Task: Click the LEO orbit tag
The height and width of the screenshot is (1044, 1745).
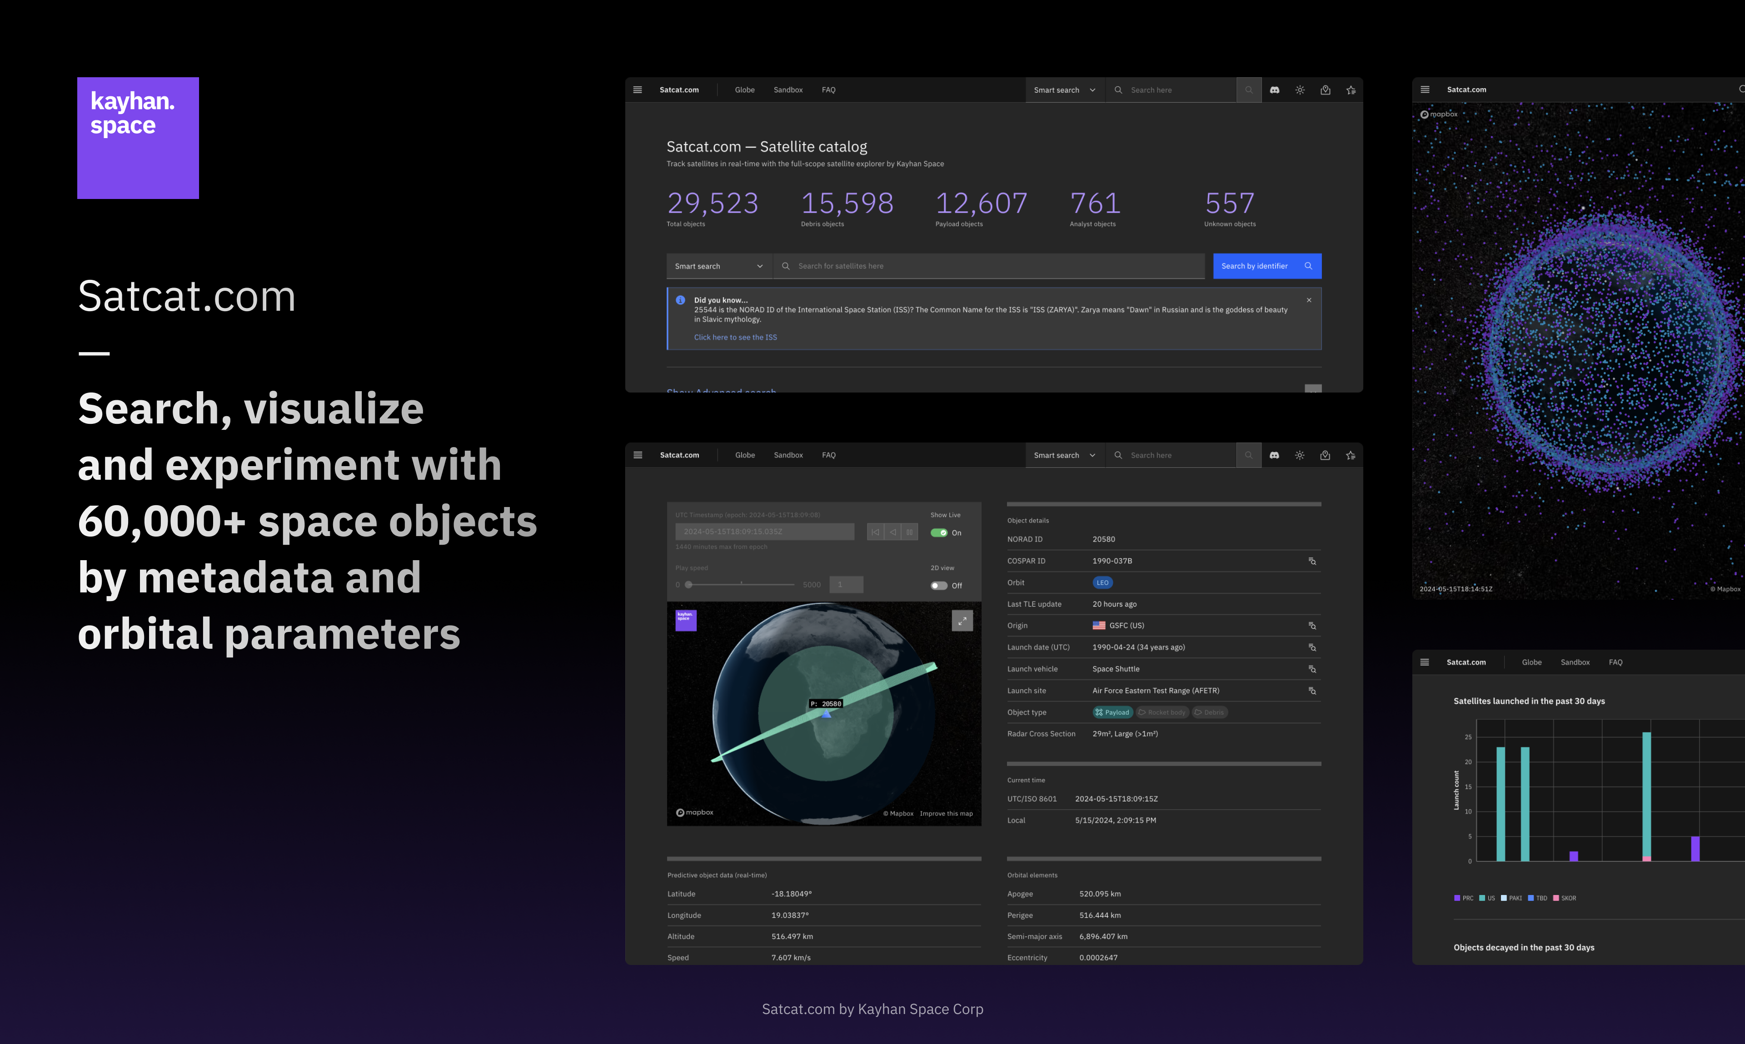Action: click(x=1102, y=582)
